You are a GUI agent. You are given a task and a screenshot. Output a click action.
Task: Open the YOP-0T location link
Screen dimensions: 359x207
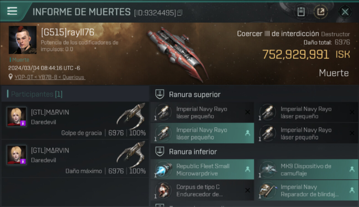point(50,77)
